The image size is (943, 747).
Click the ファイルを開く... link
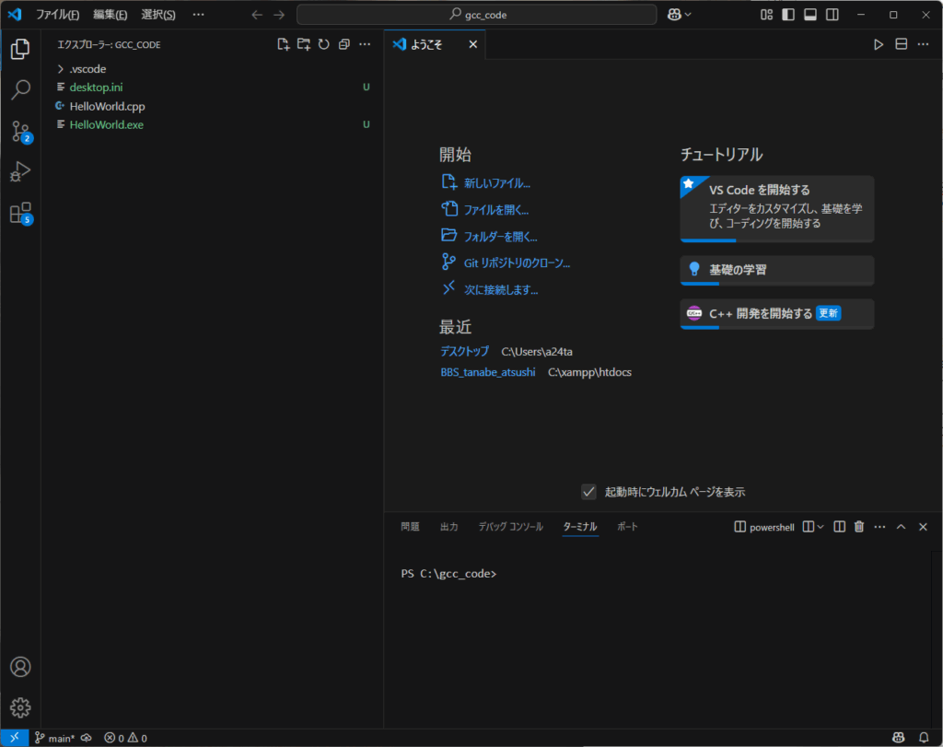tap(496, 210)
